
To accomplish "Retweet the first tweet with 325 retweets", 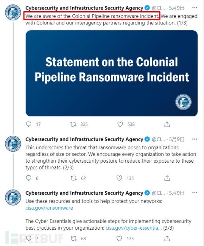I will (73, 124).
